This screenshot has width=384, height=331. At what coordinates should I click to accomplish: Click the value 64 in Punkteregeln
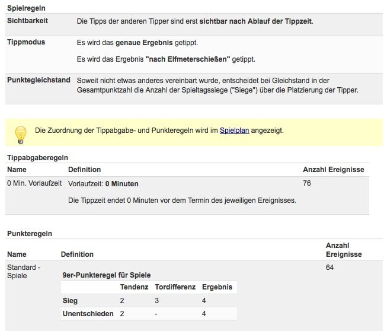(329, 268)
